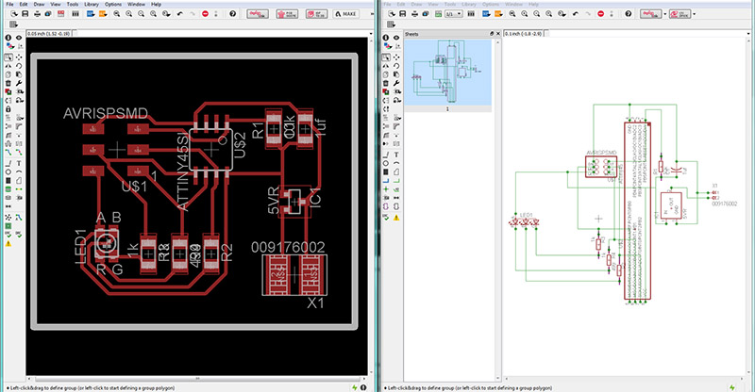Select the Move tool in schematic editor

[x=396, y=57]
